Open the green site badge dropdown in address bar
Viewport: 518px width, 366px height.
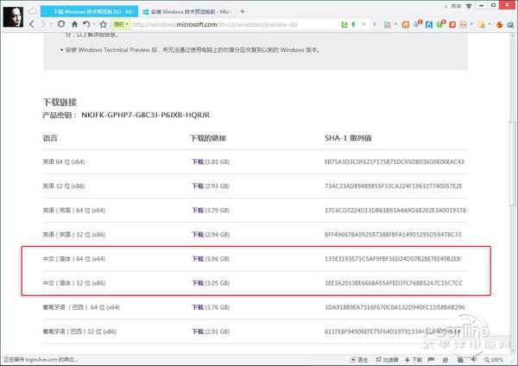(121, 24)
